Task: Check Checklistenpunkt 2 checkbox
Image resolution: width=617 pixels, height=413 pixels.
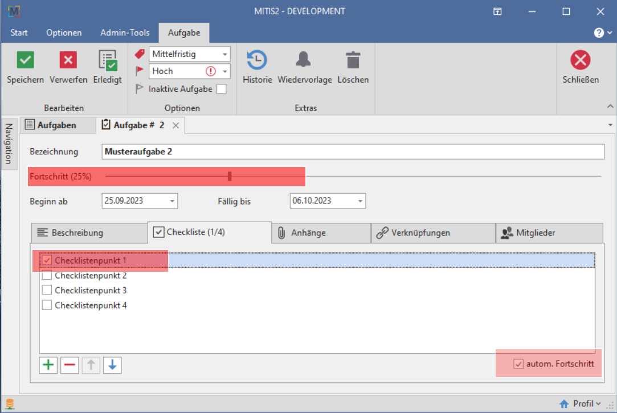Action: tap(47, 276)
